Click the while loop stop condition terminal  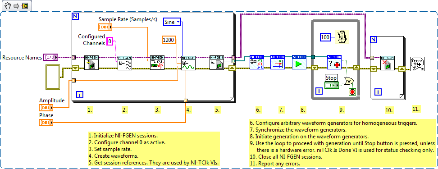point(352,92)
